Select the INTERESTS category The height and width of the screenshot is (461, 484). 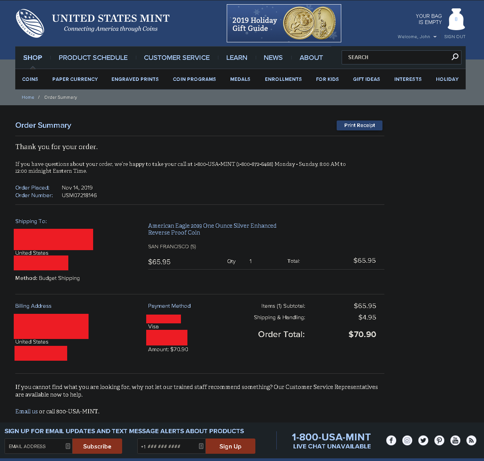[408, 79]
